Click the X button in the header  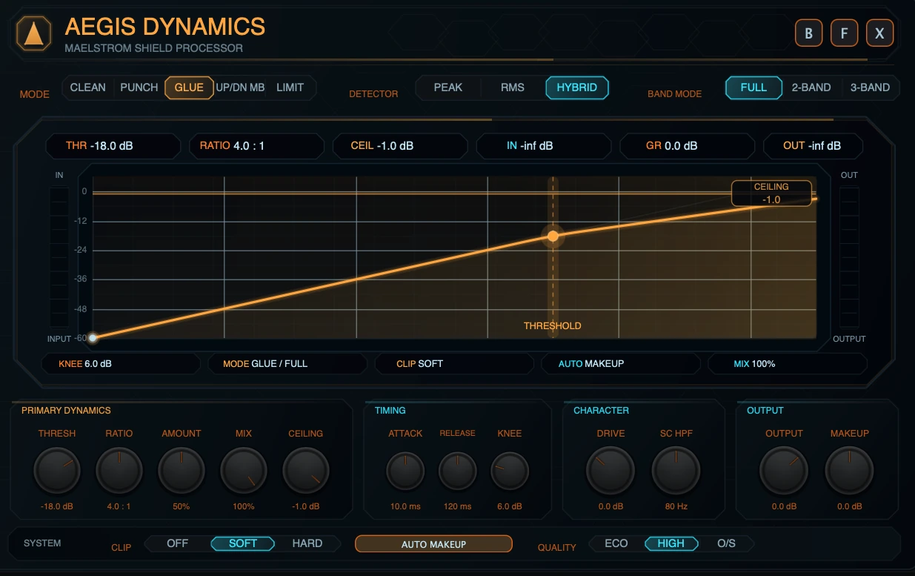[879, 33]
